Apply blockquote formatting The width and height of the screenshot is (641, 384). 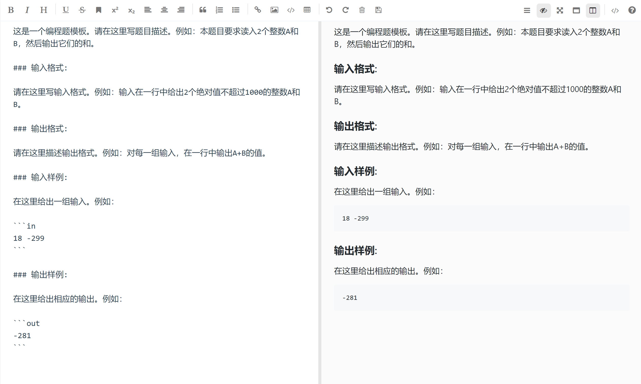coord(203,10)
